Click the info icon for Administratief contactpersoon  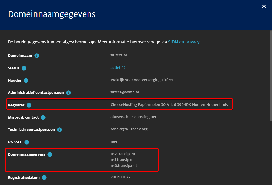tap(68, 93)
